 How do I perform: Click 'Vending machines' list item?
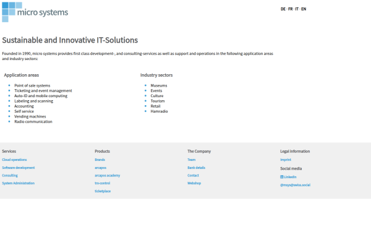pyautogui.click(x=30, y=116)
